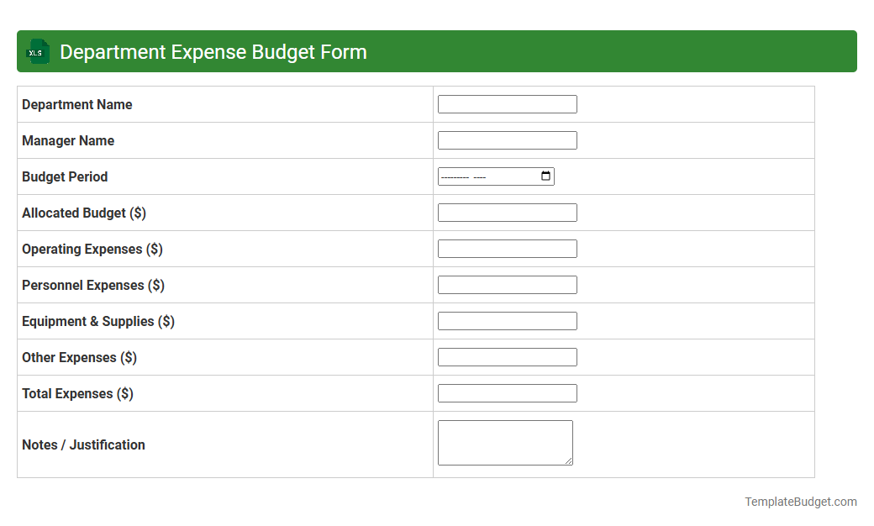Click the Total Expenses ($) label
Image resolution: width=874 pixels, height=526 pixels.
click(77, 393)
